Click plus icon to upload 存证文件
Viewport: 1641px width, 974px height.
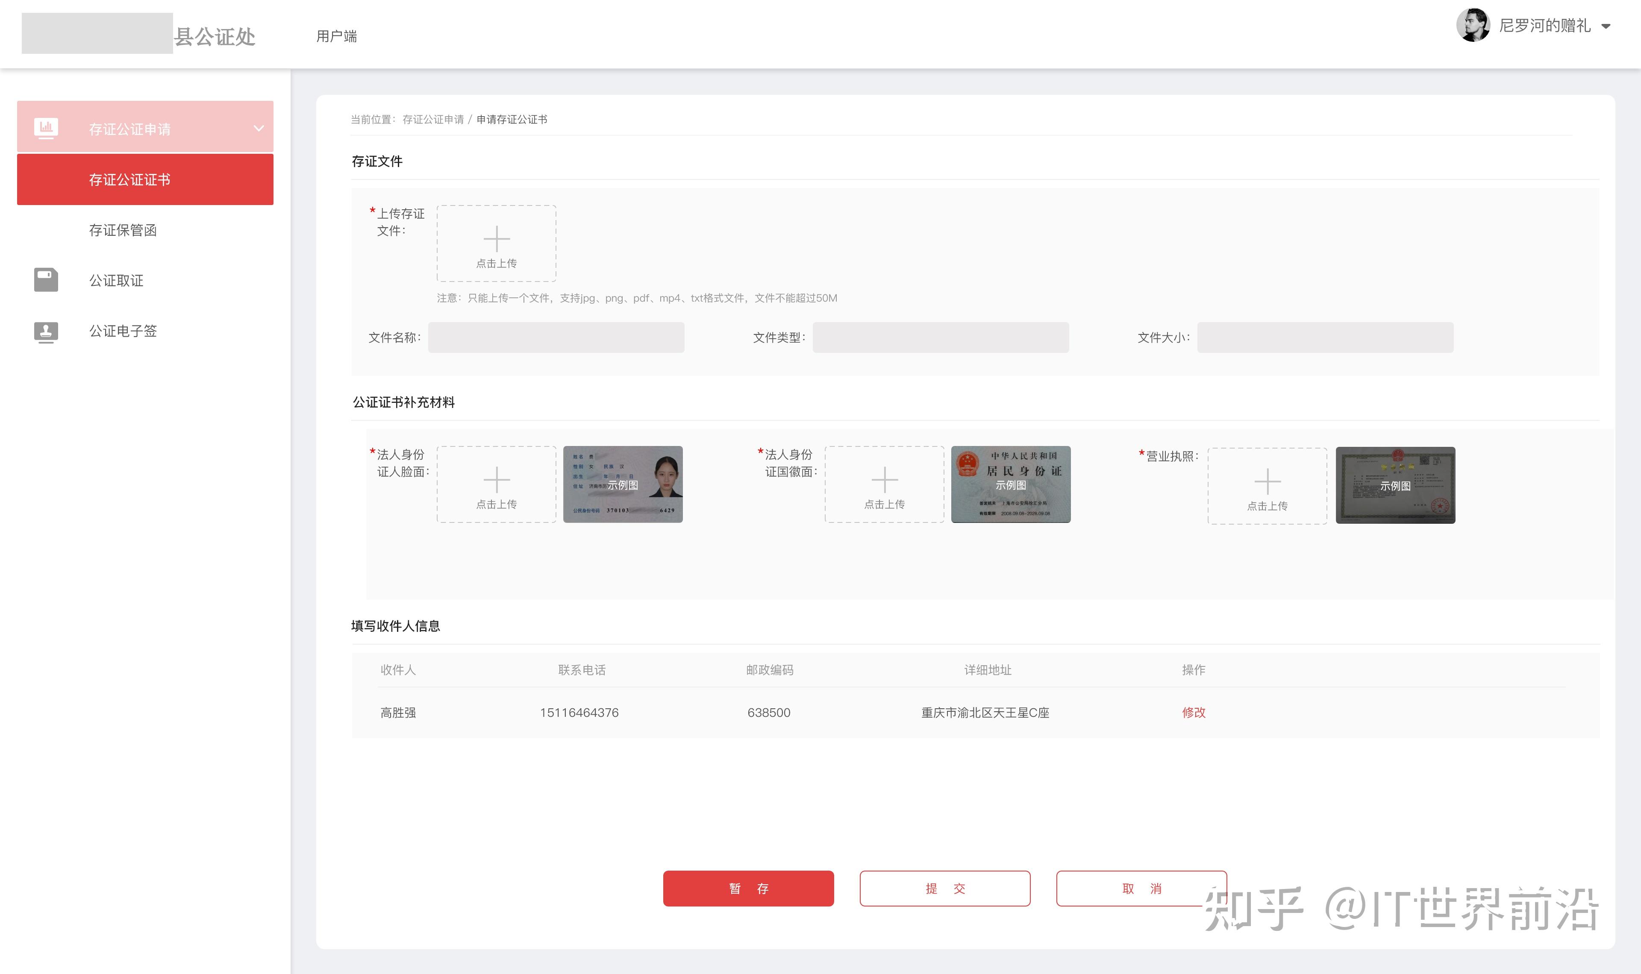pyautogui.click(x=496, y=239)
